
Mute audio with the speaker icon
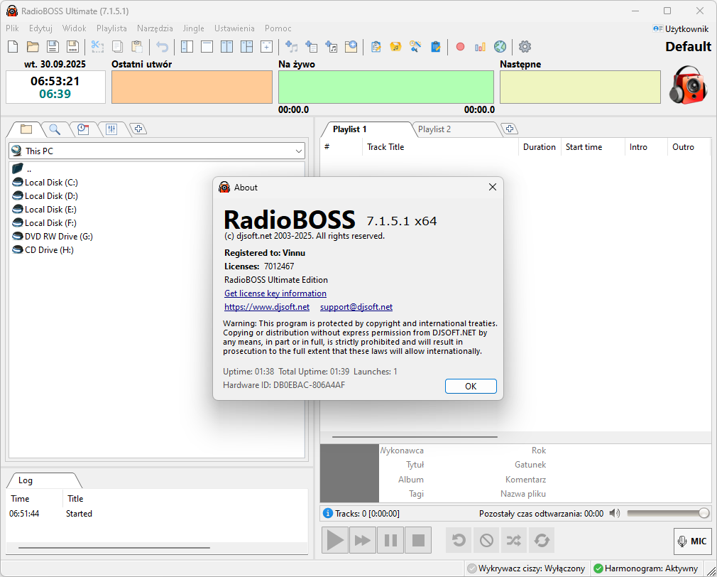[615, 513]
